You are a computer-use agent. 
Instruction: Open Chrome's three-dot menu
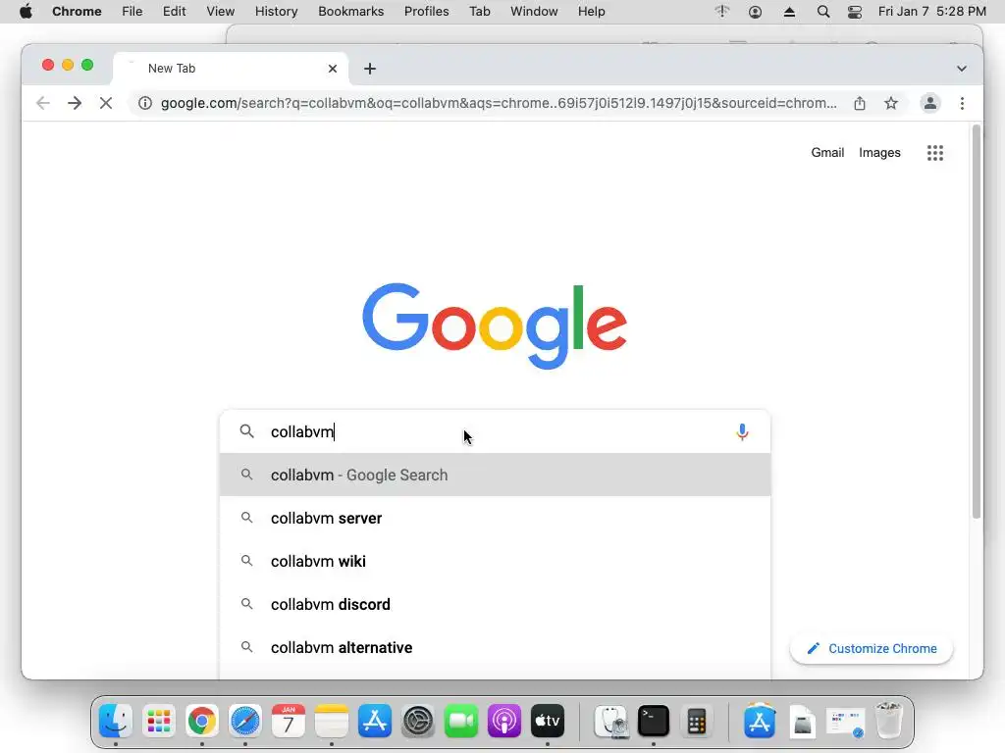[x=962, y=103]
